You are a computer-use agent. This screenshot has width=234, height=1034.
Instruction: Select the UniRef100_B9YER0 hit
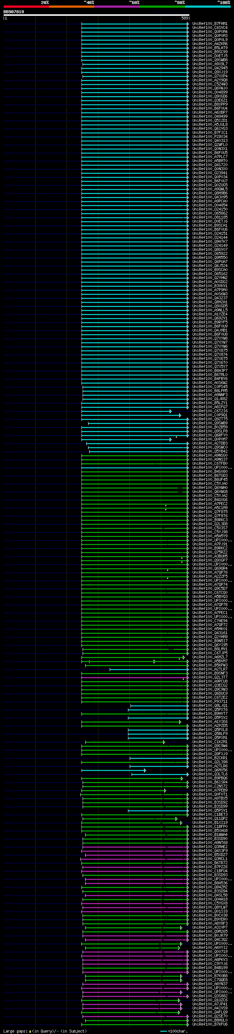(210, 919)
